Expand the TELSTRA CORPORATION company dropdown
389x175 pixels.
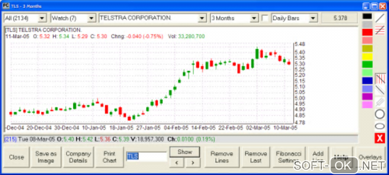point(202,18)
